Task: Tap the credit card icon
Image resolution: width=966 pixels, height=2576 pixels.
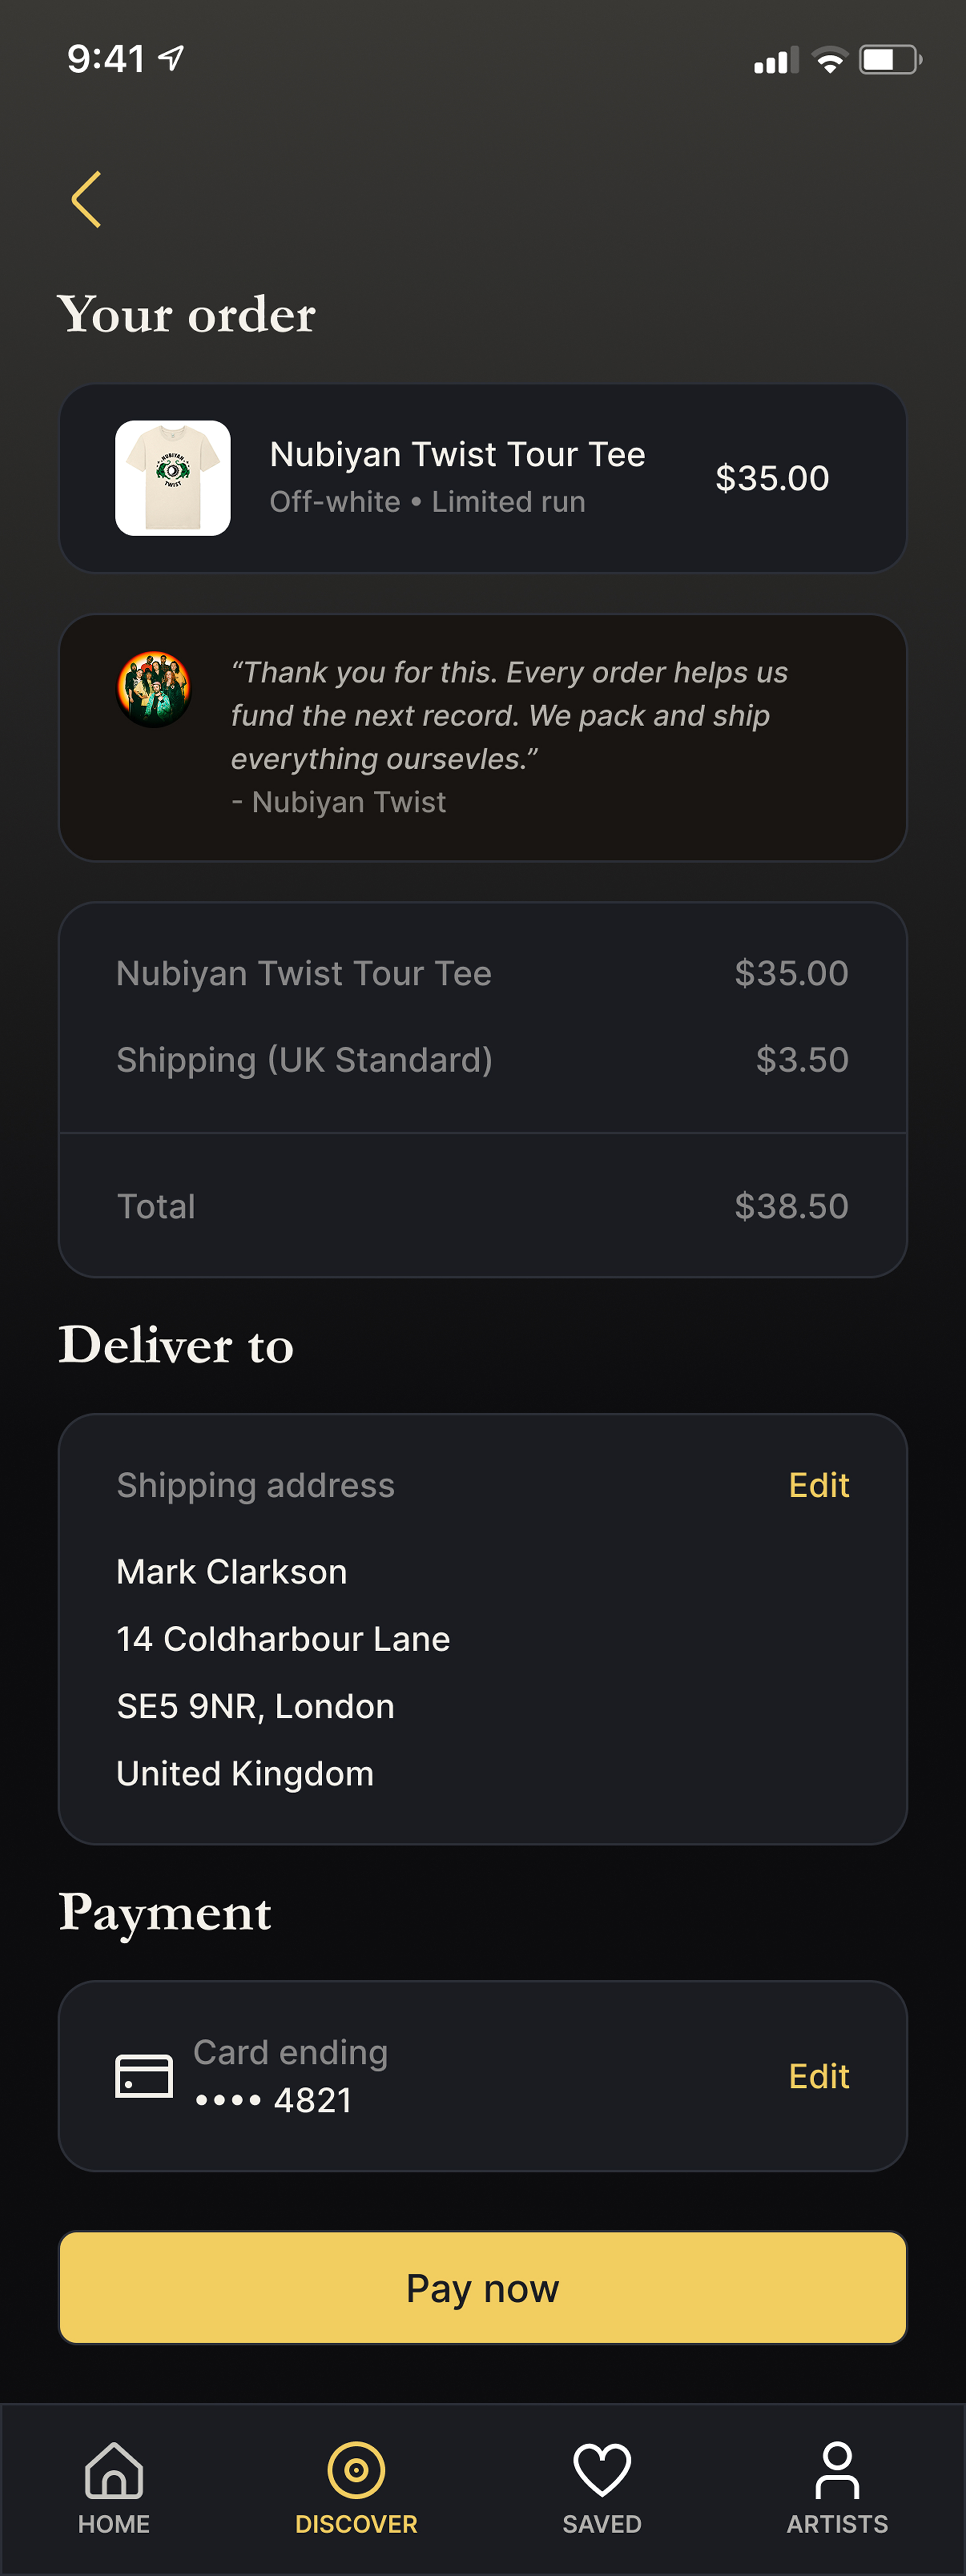Action: coord(144,2076)
